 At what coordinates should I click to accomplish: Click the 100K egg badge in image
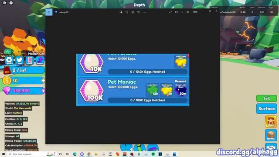(92, 91)
